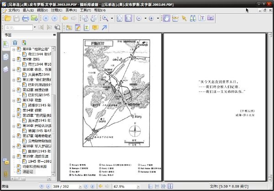This screenshot has height=191, width=274.
Task: Print the document using the printer icon
Action: point(26,18)
